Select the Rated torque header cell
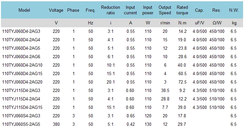Viewport: 245px width, 130px height. coord(182,10)
